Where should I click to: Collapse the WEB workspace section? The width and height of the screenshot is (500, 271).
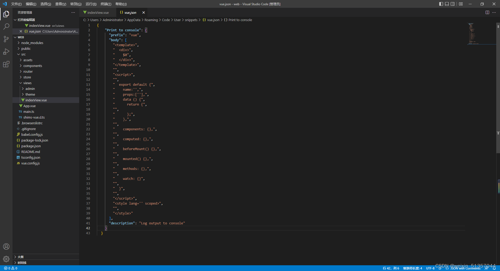pyautogui.click(x=46, y=37)
